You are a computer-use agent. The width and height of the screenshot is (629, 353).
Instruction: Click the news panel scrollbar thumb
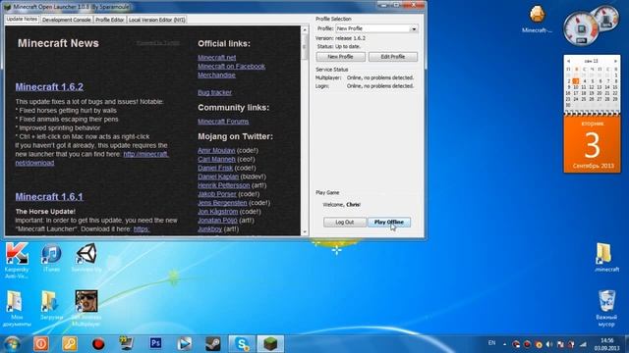(x=305, y=47)
